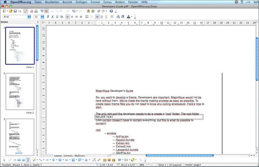The height and width of the screenshot is (167, 259).
Task: Toggle Edit Points tool icon
Action: click(94, 160)
